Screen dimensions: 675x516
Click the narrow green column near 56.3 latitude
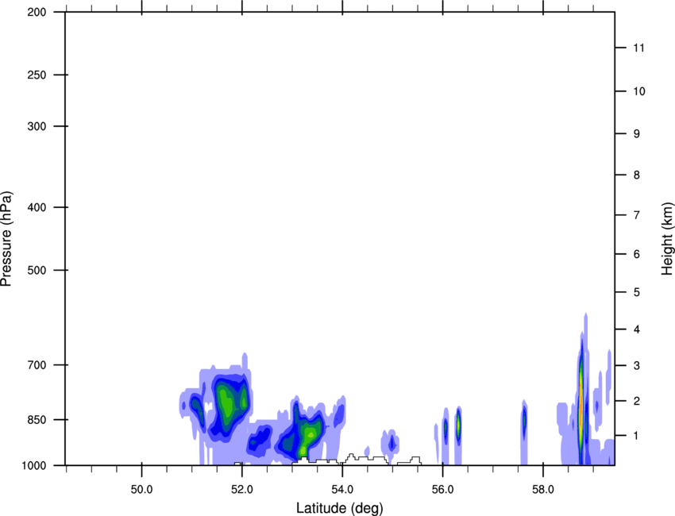(x=458, y=427)
